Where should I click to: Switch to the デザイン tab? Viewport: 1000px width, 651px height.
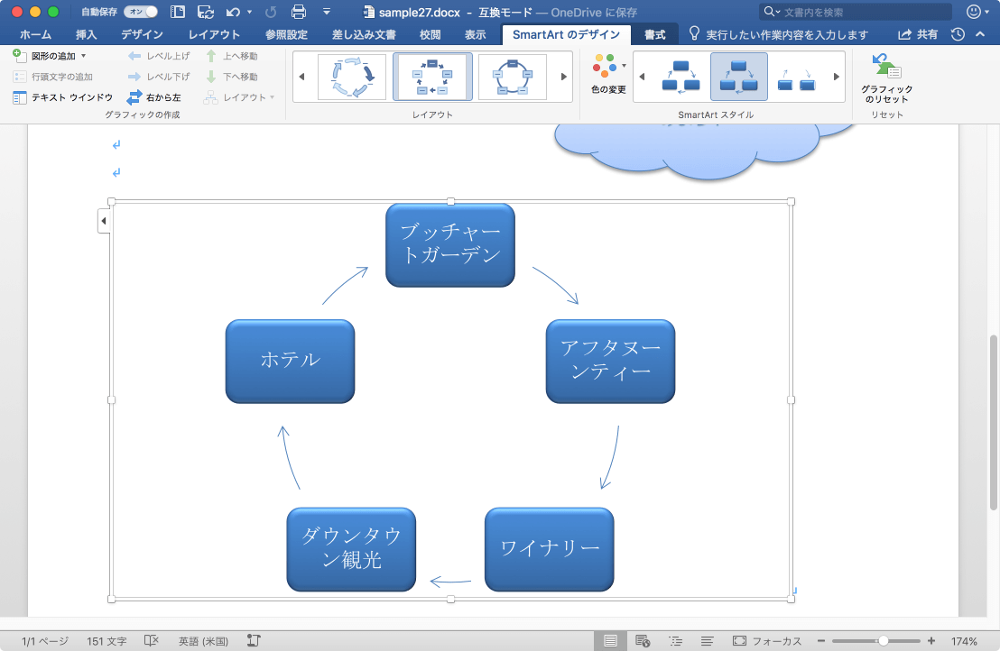142,34
